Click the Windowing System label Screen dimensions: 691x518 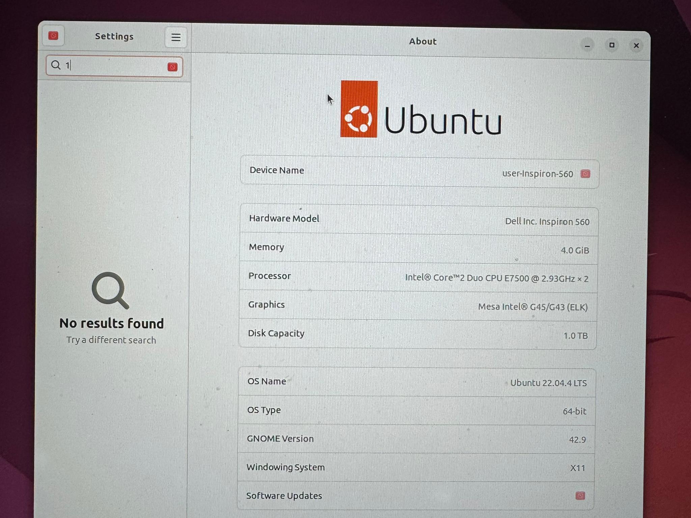[x=285, y=467]
